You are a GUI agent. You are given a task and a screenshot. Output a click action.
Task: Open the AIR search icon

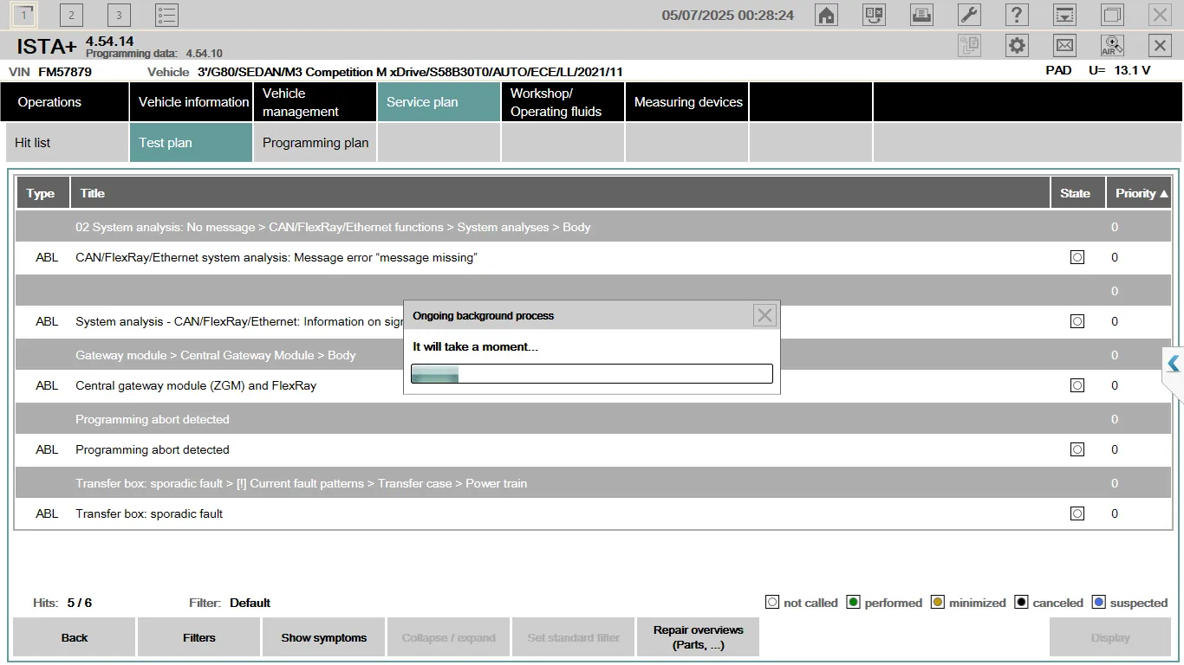tap(1112, 46)
